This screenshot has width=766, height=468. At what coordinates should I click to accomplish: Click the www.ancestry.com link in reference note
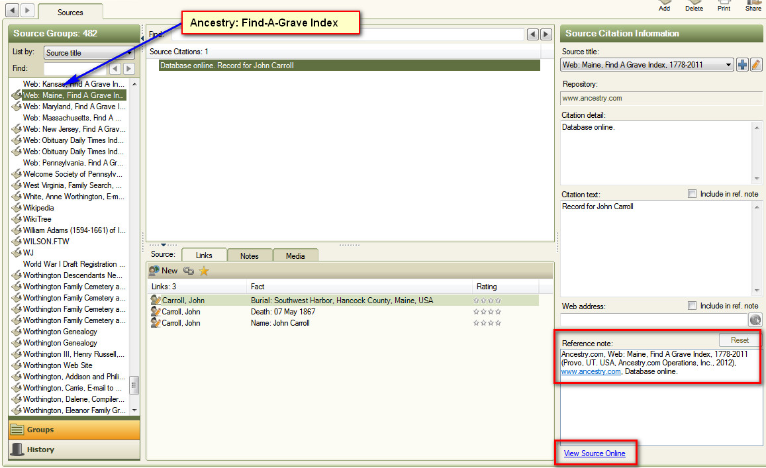[591, 372]
